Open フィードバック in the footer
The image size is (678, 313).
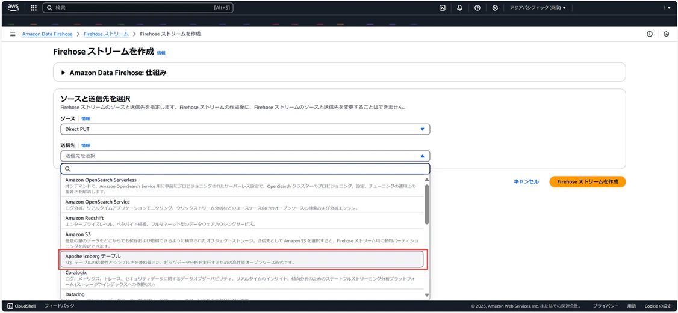59,306
